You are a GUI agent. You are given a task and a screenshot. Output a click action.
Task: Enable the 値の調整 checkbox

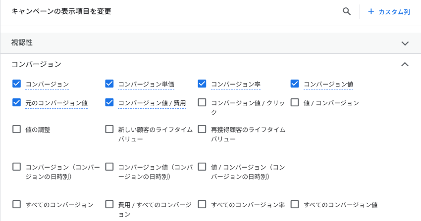coord(16,130)
